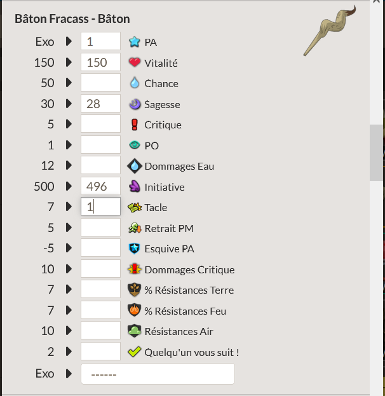Screen dimensions: 385x396
Task: Select the % Résistances Feu input field
Action: tap(100, 311)
